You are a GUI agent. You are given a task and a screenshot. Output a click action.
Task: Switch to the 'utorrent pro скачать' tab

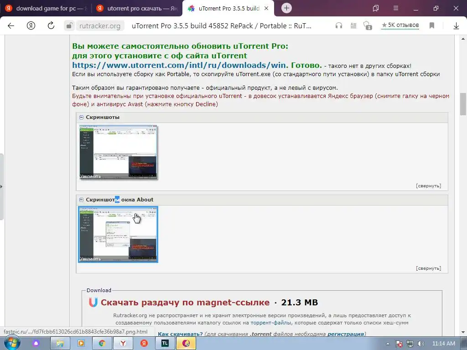tap(137, 8)
